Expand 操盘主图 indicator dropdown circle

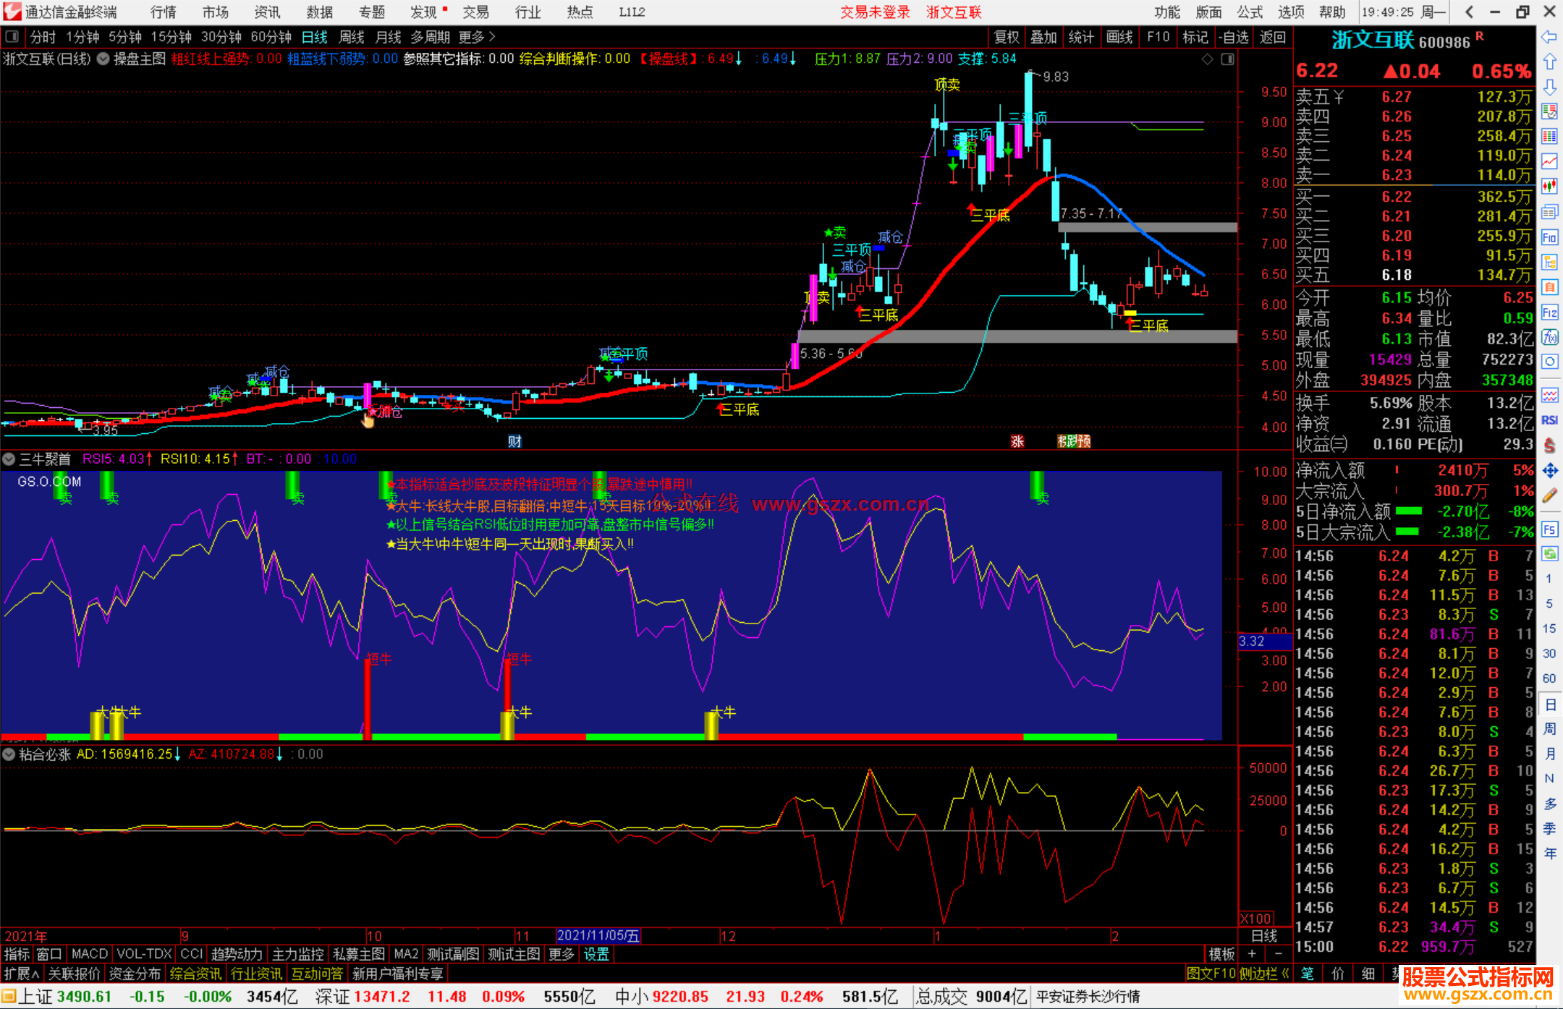(103, 59)
